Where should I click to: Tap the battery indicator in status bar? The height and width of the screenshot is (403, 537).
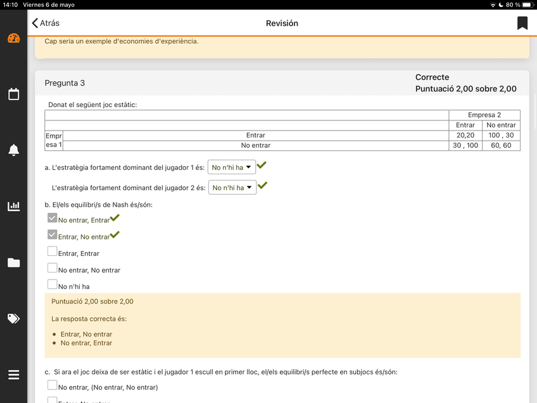527,5
